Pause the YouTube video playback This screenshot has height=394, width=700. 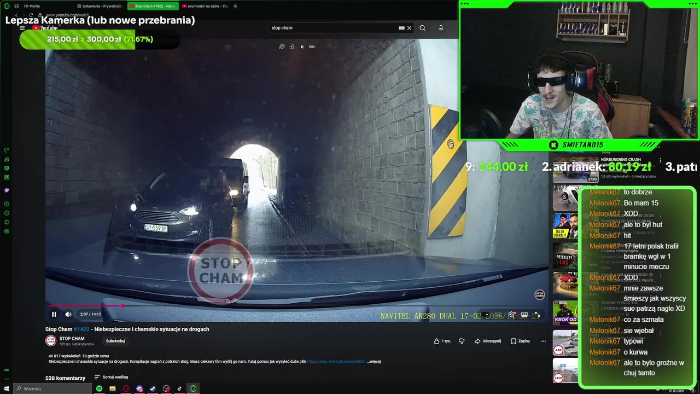(54, 314)
